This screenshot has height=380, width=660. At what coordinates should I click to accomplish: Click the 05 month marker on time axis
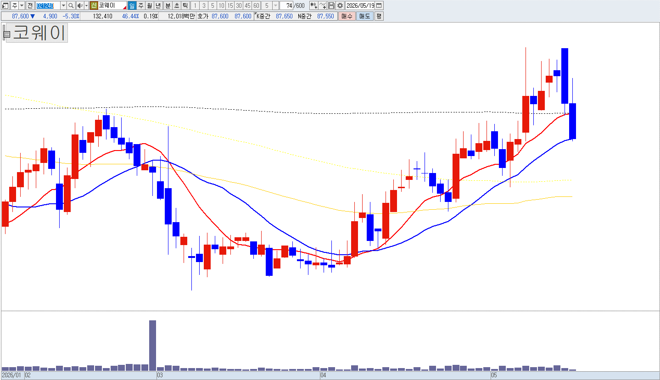(494, 375)
